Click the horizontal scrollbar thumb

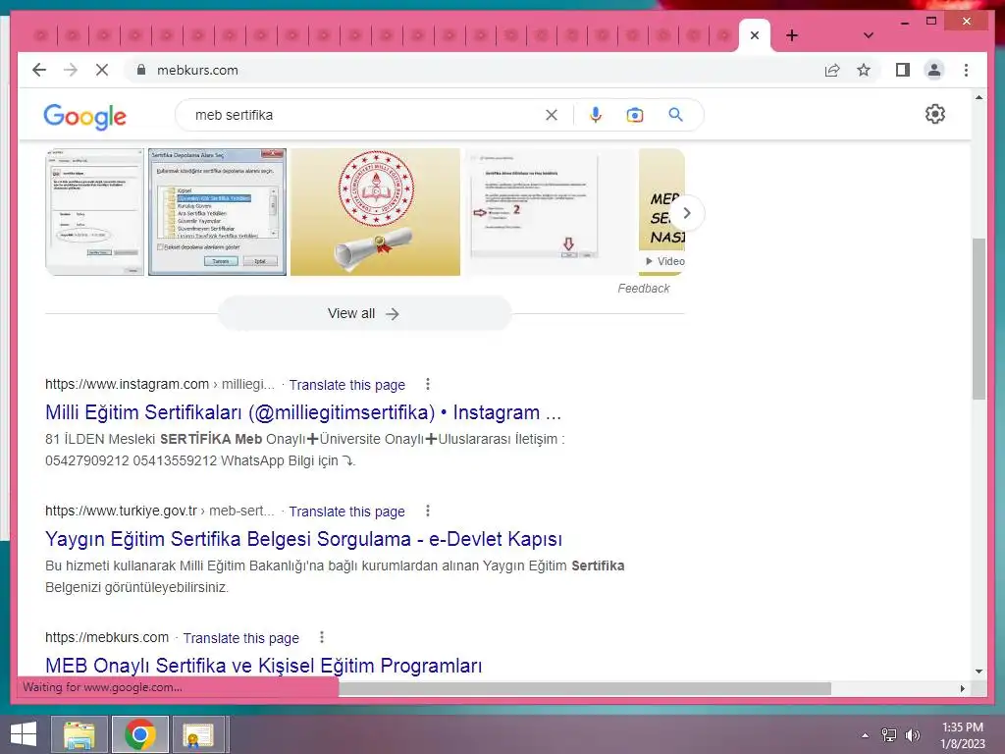[585, 688]
